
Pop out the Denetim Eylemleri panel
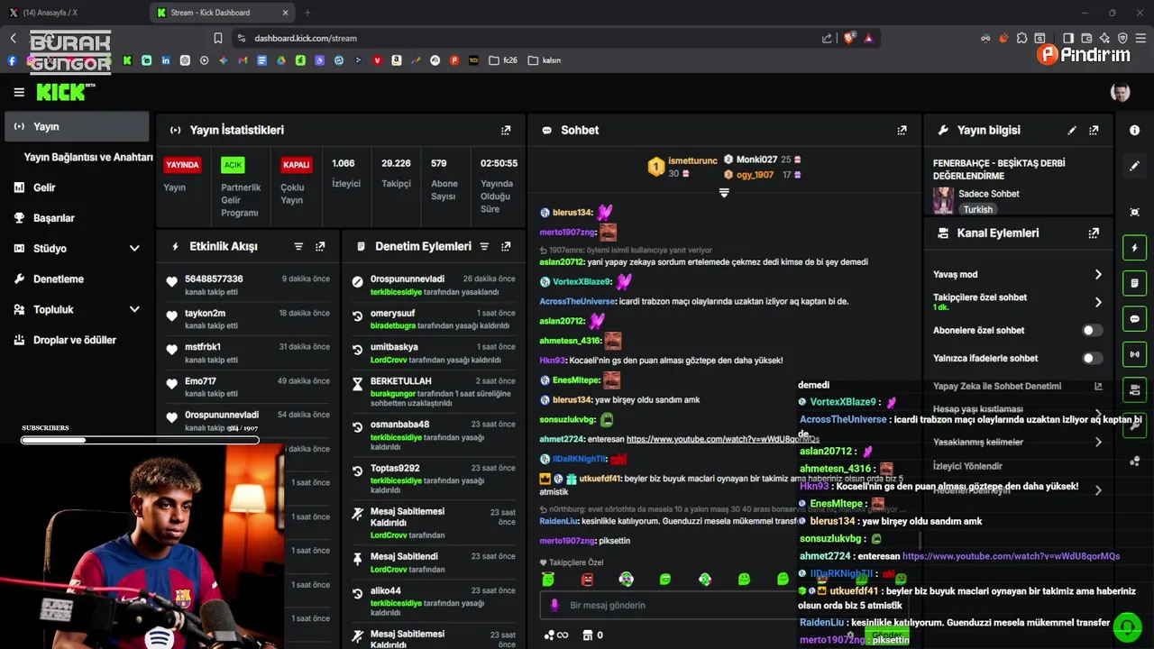tap(506, 246)
